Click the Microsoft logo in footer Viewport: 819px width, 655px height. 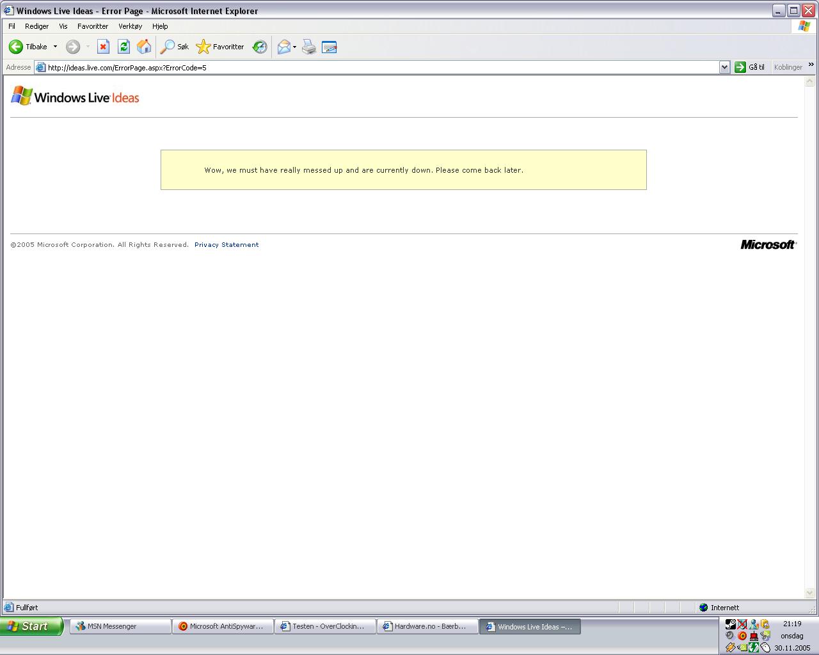(x=768, y=244)
